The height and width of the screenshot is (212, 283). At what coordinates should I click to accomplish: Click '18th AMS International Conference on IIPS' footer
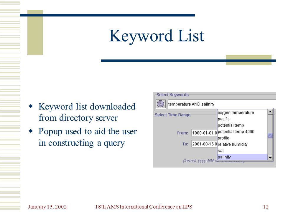(144, 207)
